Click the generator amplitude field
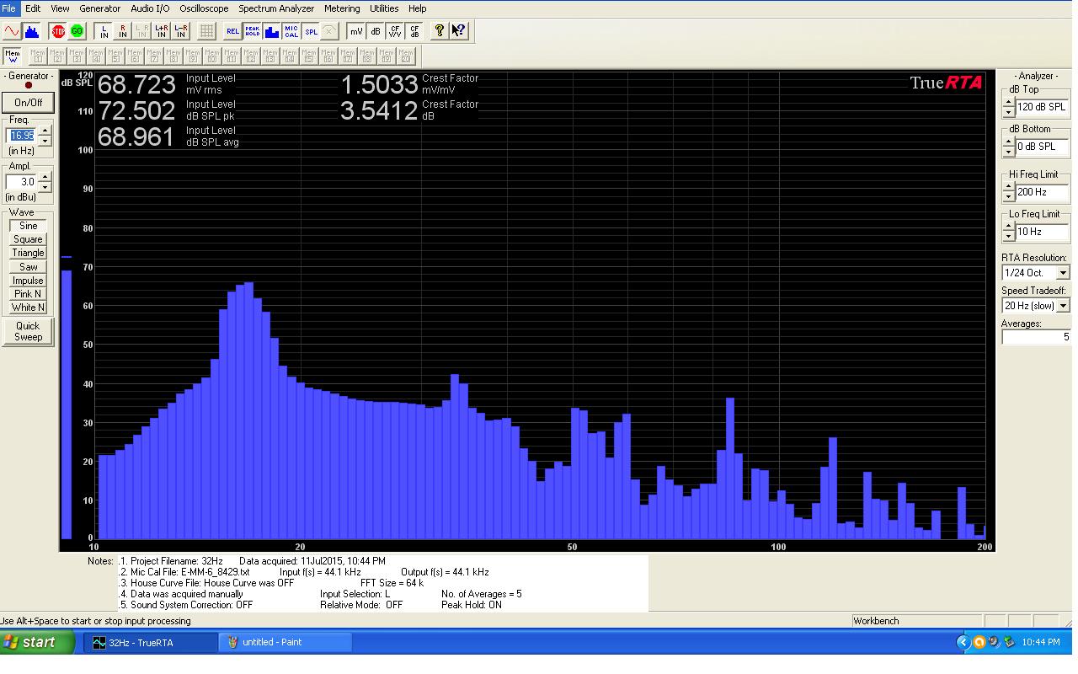 pyautogui.click(x=22, y=182)
